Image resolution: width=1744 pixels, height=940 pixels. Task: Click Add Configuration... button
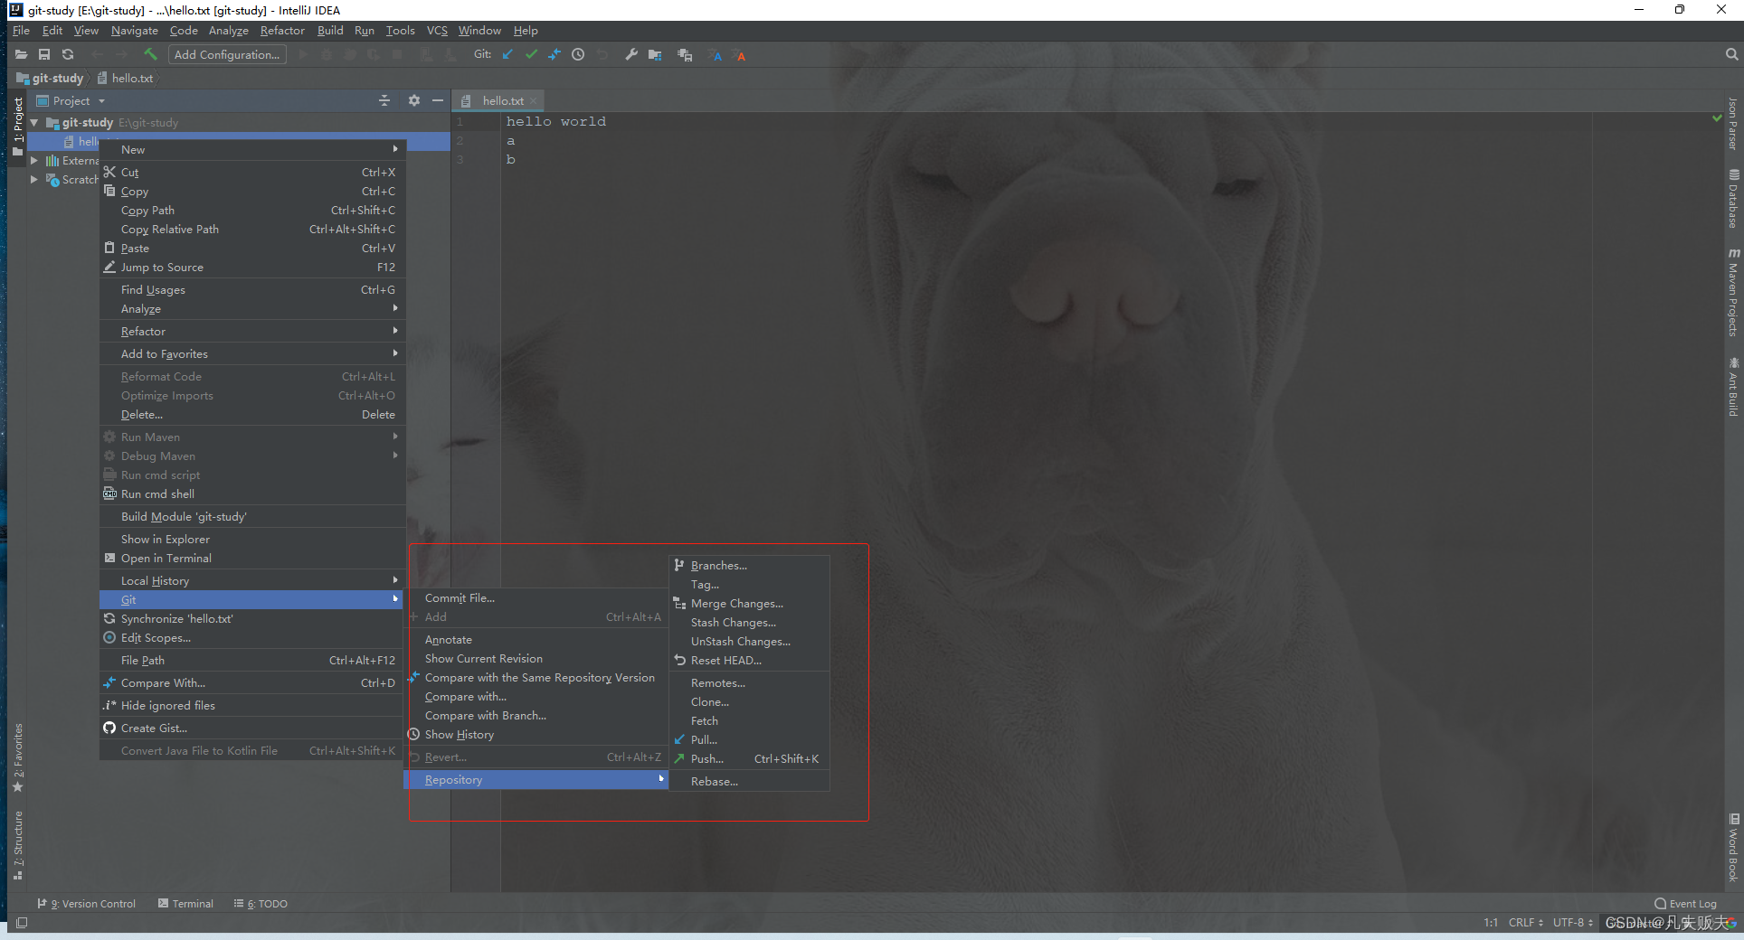click(227, 55)
